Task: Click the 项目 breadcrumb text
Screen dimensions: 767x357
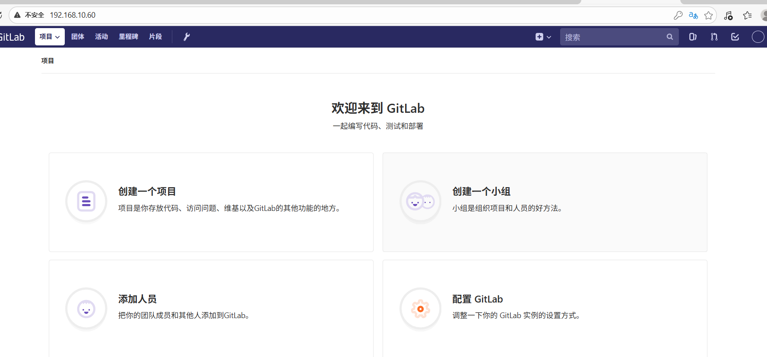Action: [x=48, y=61]
